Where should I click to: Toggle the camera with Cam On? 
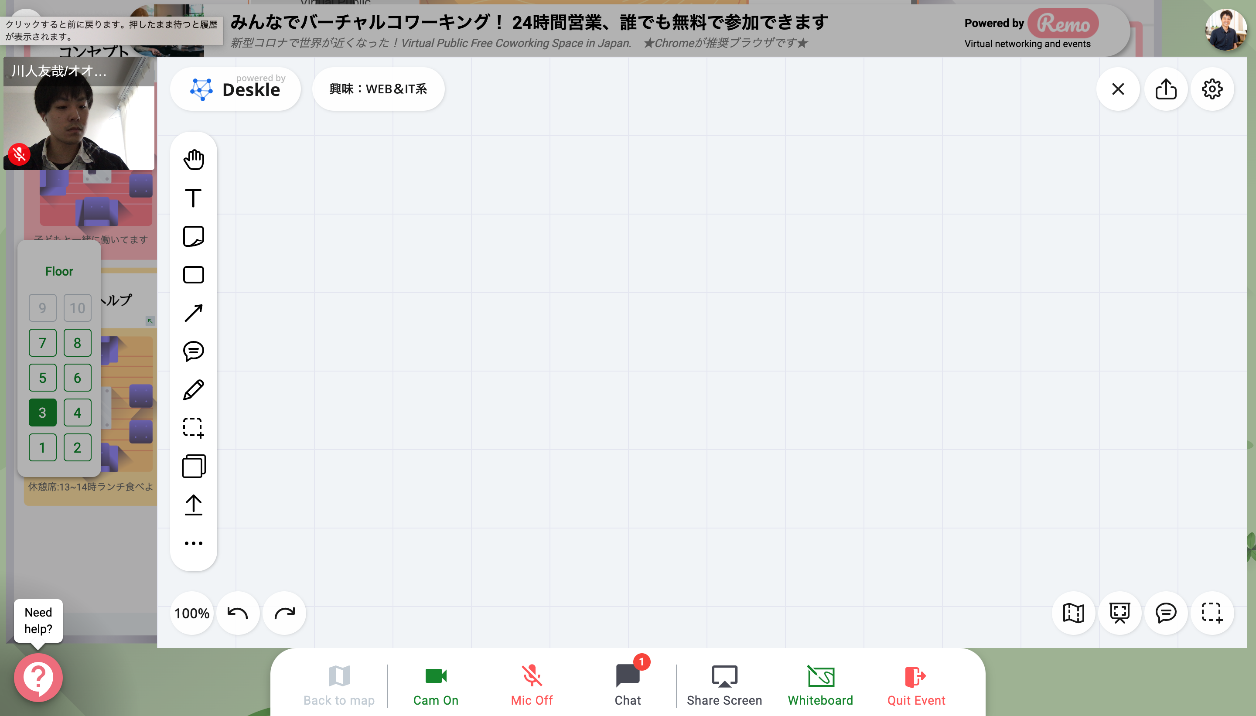pyautogui.click(x=435, y=685)
